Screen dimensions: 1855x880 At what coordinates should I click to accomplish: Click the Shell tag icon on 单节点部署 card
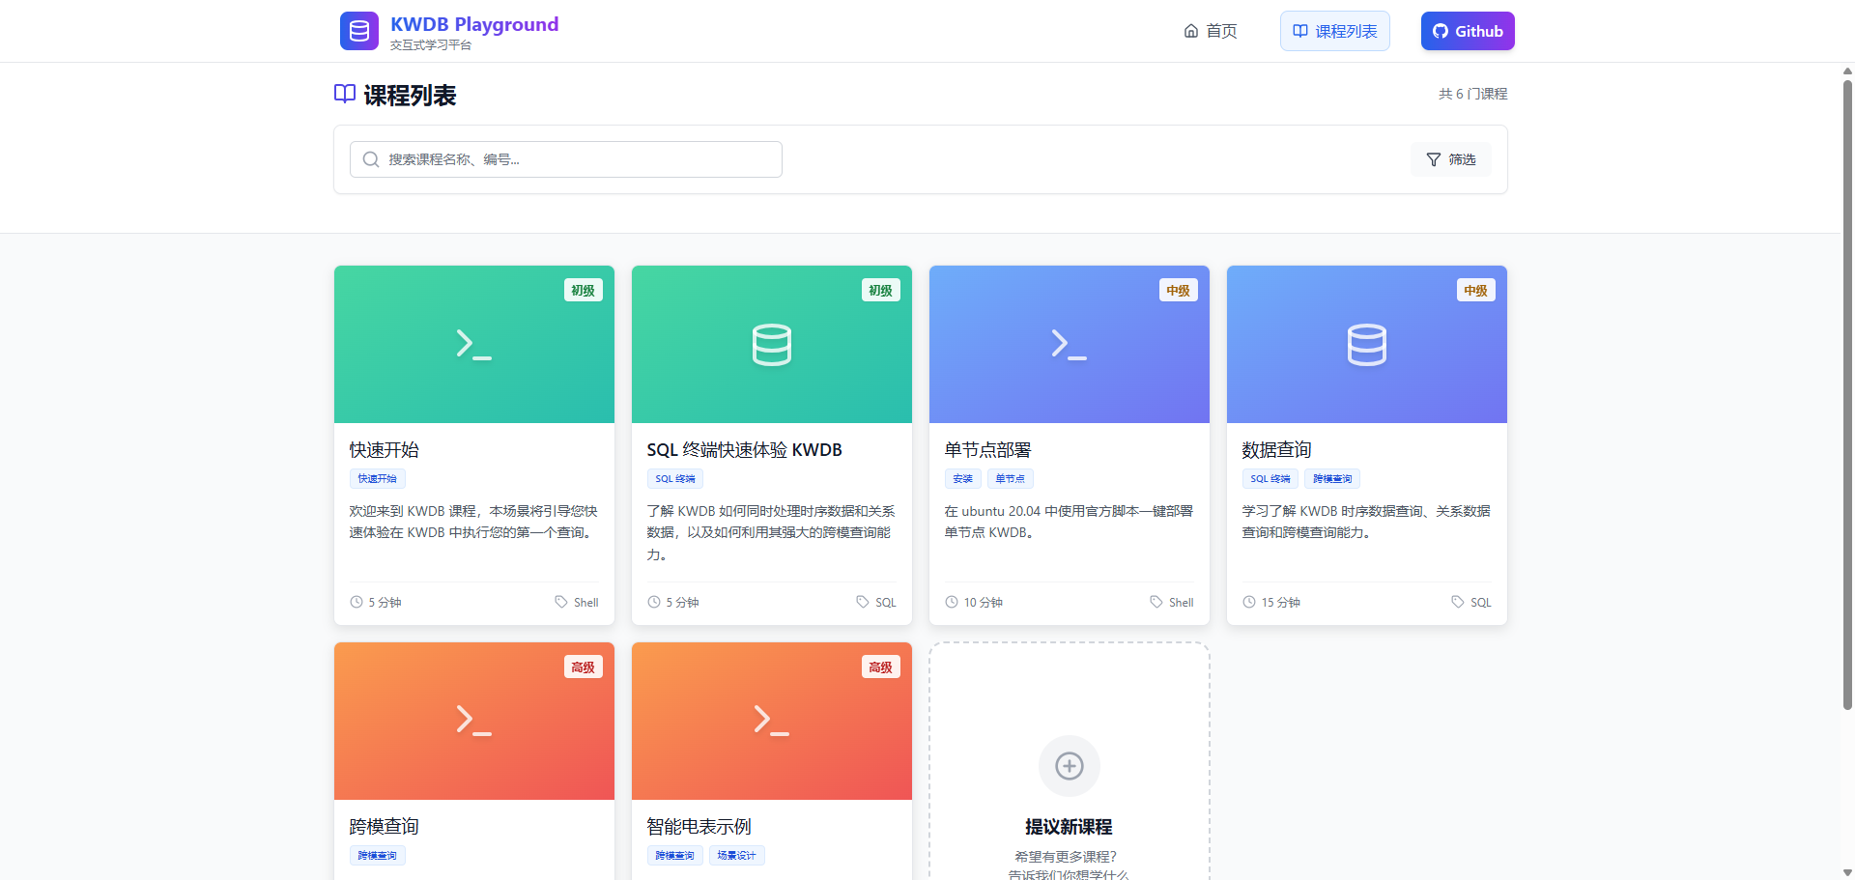(x=1156, y=602)
